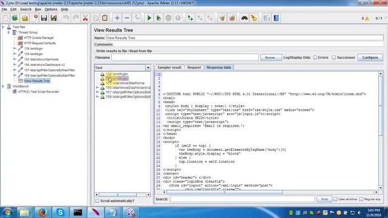Click the Search text field

pyautogui.click(x=242, y=199)
